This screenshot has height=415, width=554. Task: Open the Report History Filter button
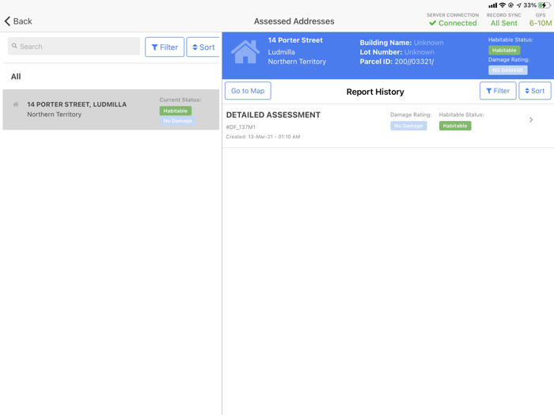[498, 91]
